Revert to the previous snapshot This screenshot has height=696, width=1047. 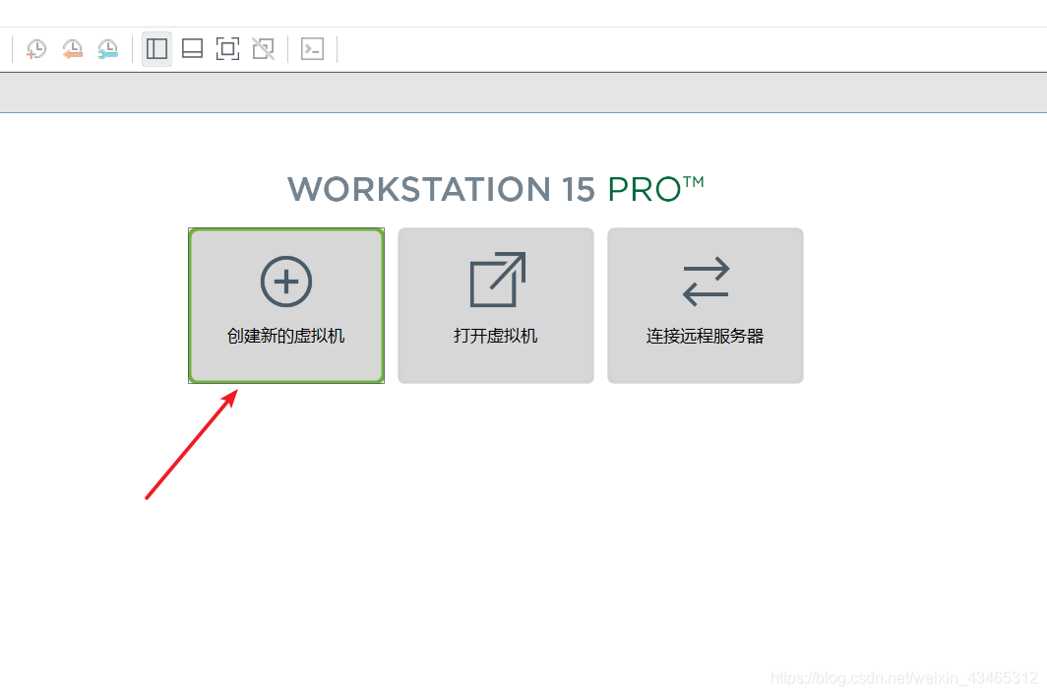72,49
